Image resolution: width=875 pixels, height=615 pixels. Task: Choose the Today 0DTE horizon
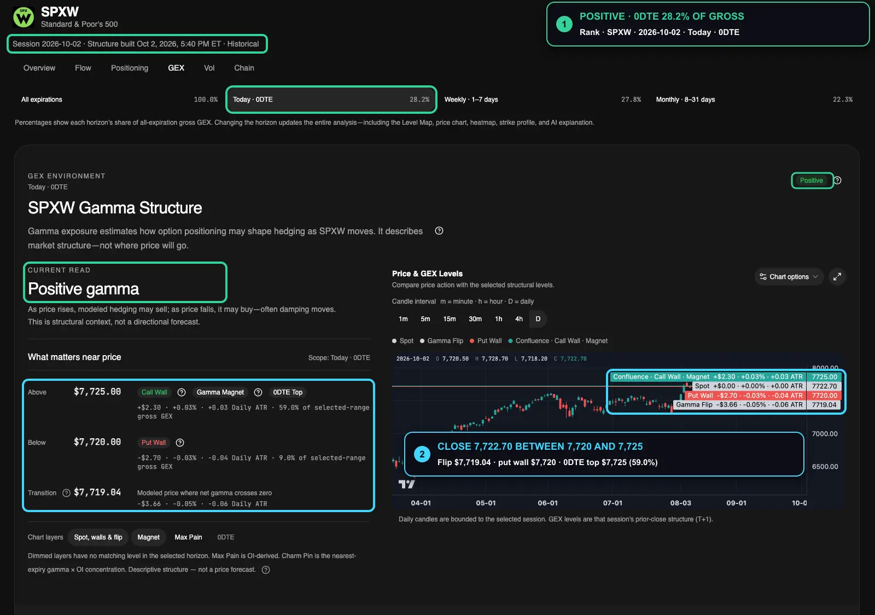pos(331,100)
